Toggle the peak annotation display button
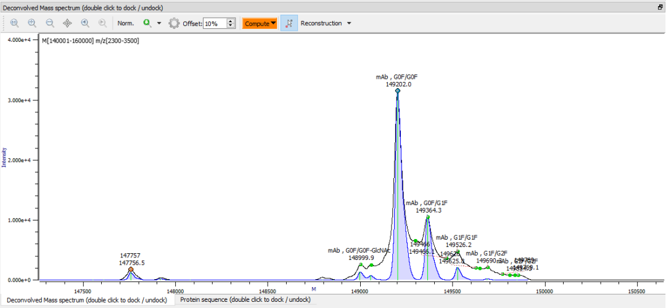 tap(289, 23)
